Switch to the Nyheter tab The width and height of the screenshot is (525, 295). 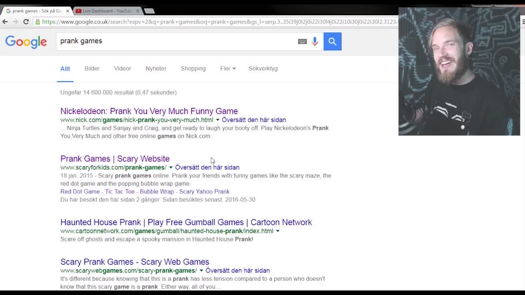tap(155, 69)
